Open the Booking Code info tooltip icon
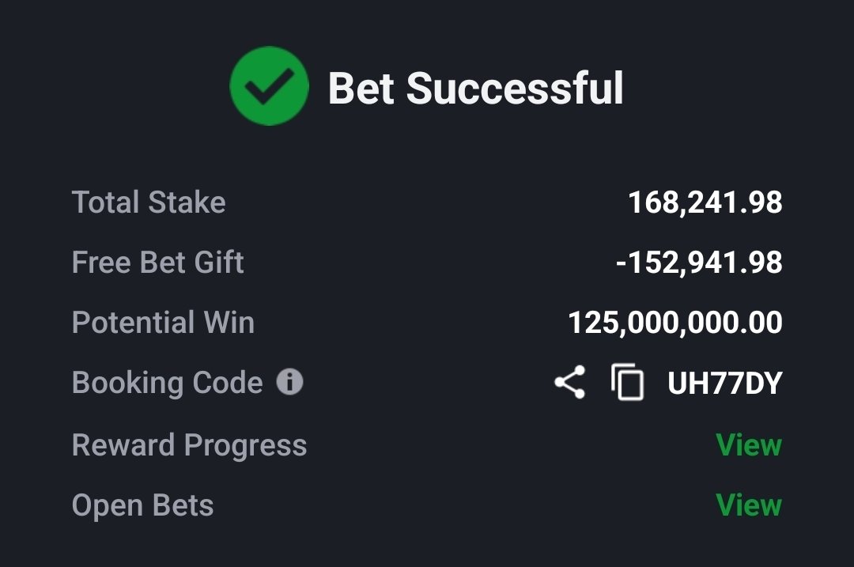 pyautogui.click(x=289, y=381)
